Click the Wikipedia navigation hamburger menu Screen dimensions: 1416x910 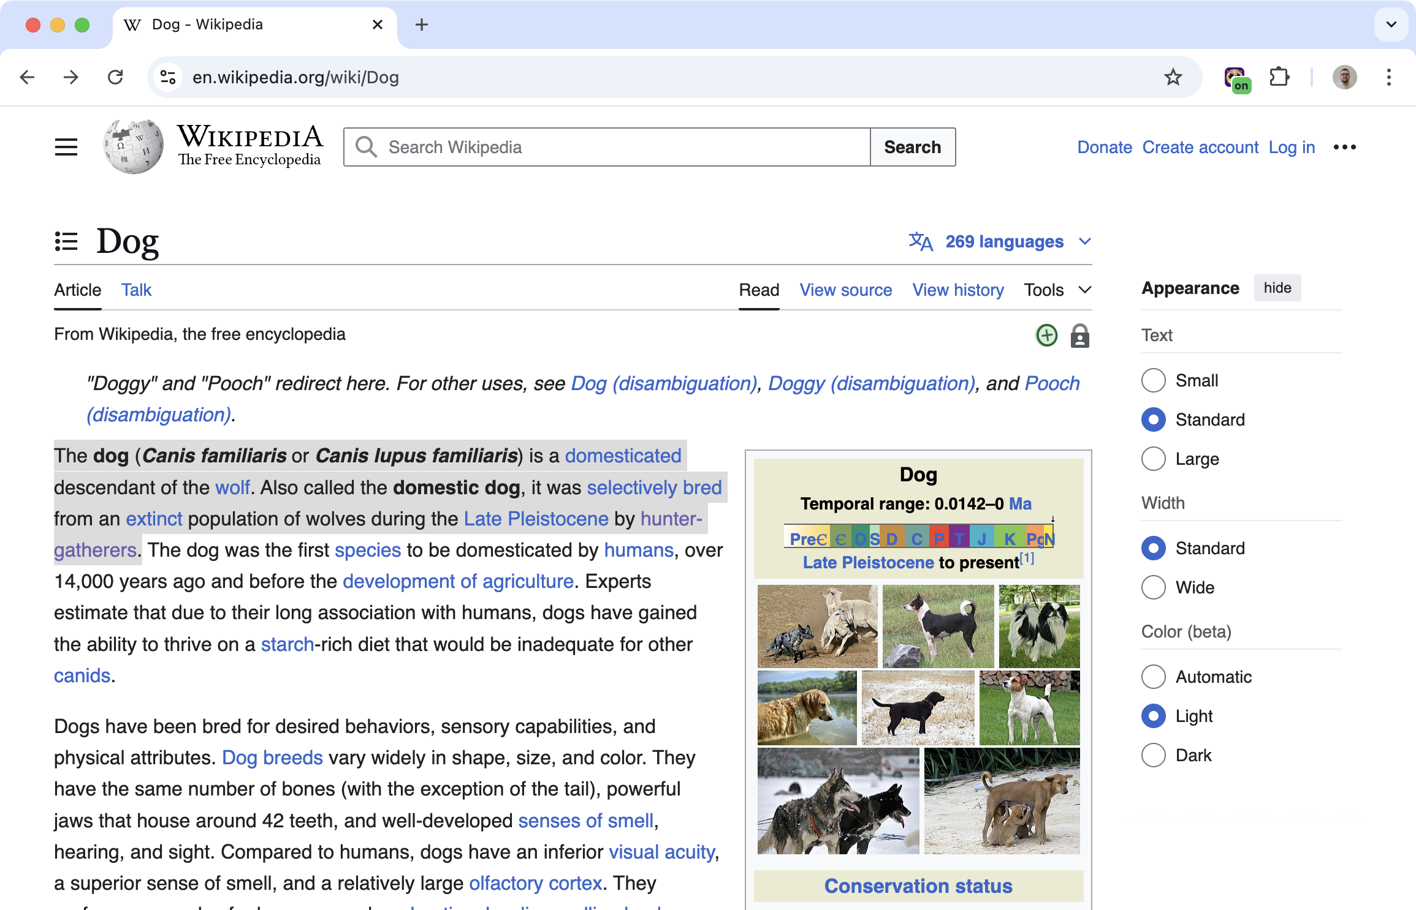tap(66, 146)
